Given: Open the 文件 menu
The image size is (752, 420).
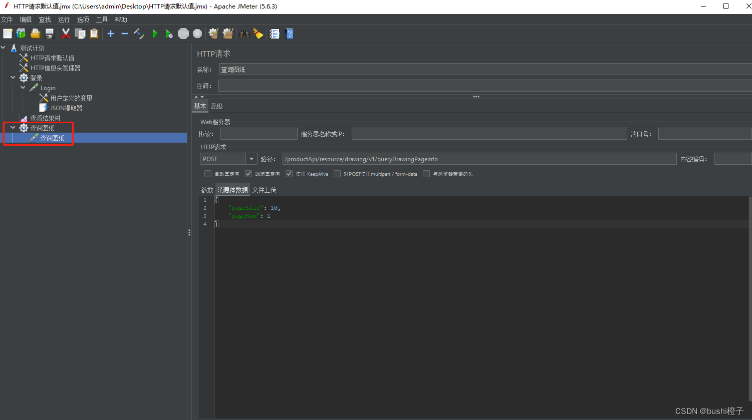Looking at the screenshot, I should tap(7, 20).
